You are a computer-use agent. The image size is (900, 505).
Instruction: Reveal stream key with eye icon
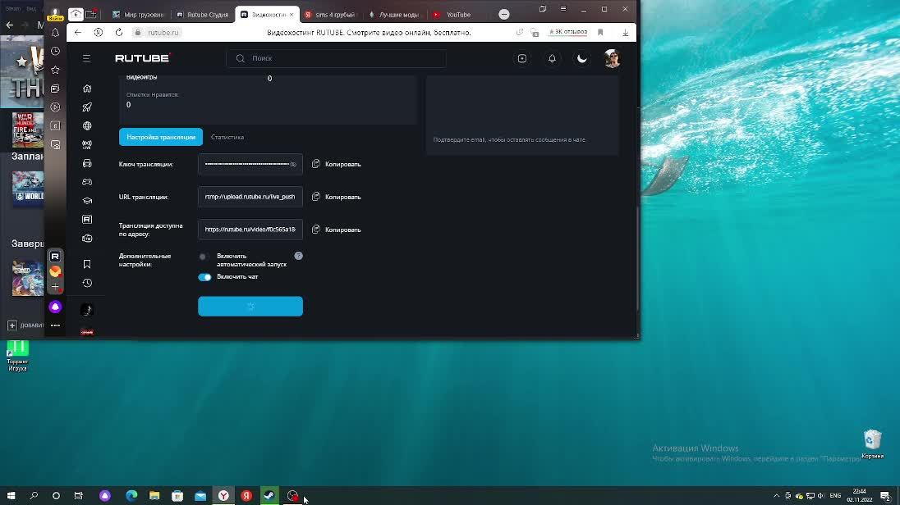(293, 165)
